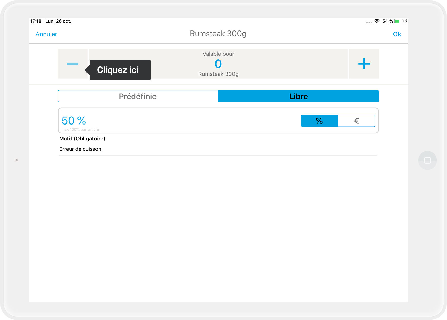Image resolution: width=447 pixels, height=320 pixels.
Task: Confirm with the Ok button
Action: point(397,34)
